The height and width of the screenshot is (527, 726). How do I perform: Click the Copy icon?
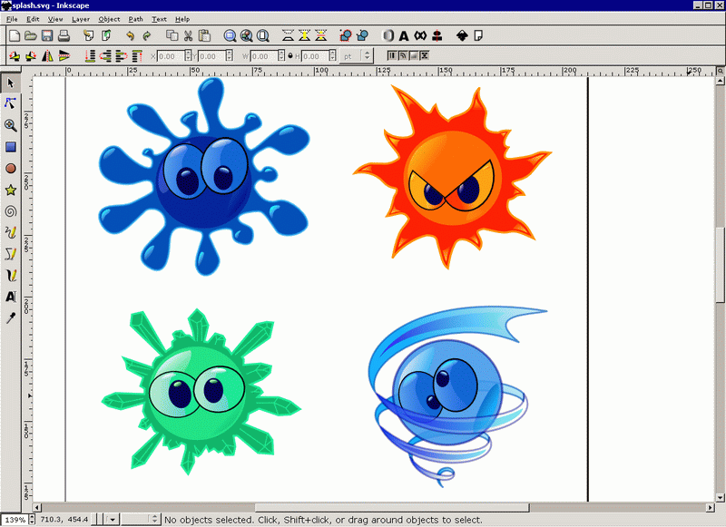click(x=172, y=35)
